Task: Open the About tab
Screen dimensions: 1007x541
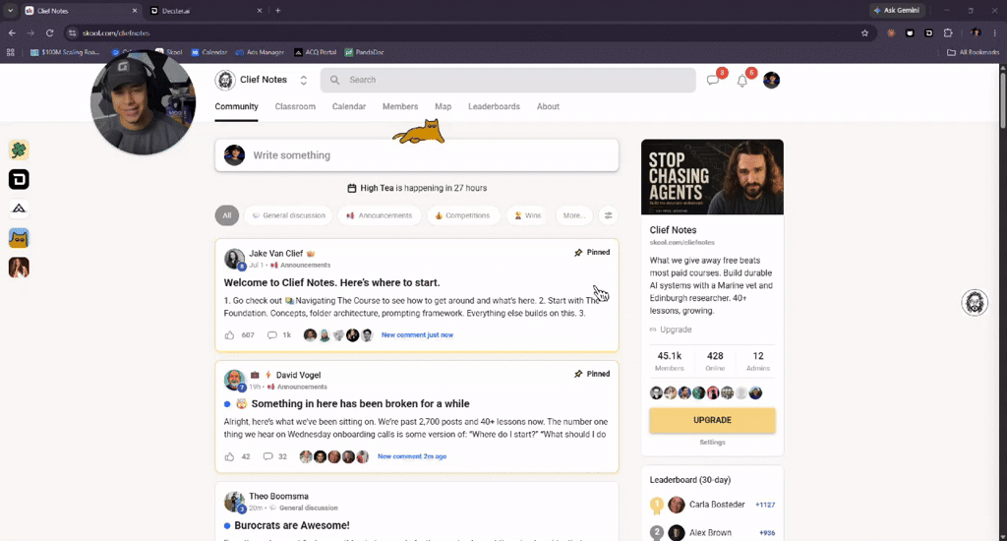Action: 548,106
